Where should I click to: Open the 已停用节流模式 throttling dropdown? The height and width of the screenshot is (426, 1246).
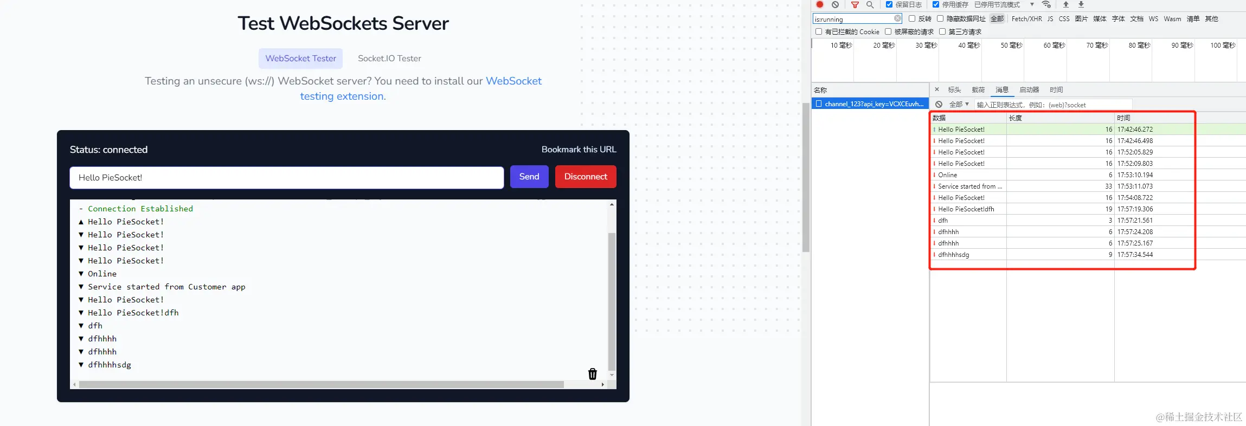pos(1004,4)
